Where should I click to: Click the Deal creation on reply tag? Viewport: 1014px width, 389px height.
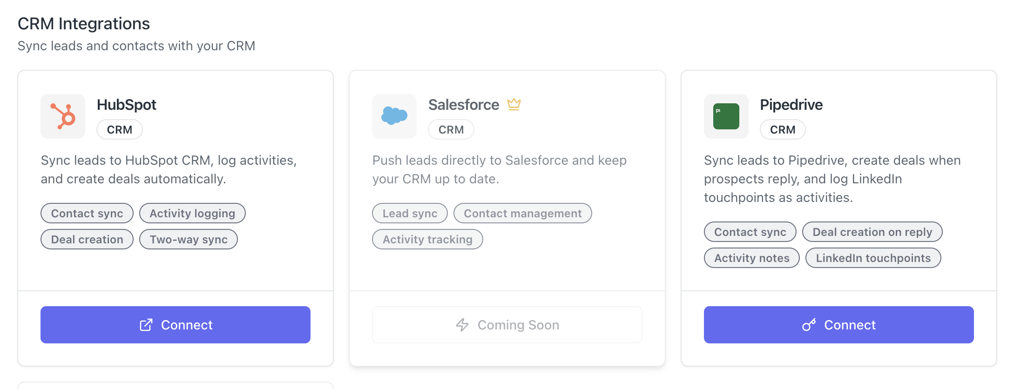pyautogui.click(x=872, y=232)
